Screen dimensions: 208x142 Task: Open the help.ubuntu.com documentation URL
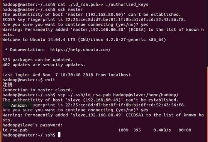[x=80, y=50]
